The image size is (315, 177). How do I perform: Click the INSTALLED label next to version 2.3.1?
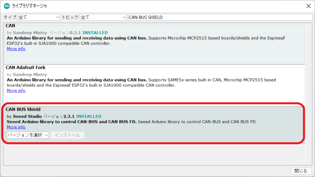[89, 116]
